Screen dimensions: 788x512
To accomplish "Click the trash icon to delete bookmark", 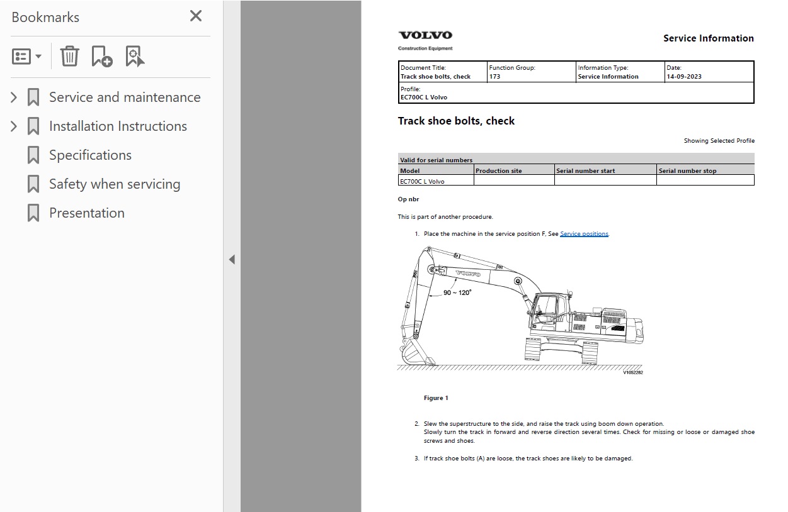I will coord(69,57).
